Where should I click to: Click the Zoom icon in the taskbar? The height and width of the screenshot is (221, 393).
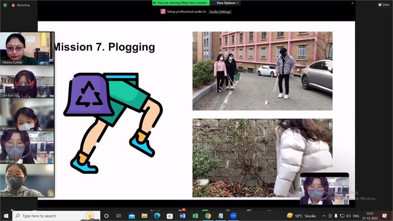(233, 216)
